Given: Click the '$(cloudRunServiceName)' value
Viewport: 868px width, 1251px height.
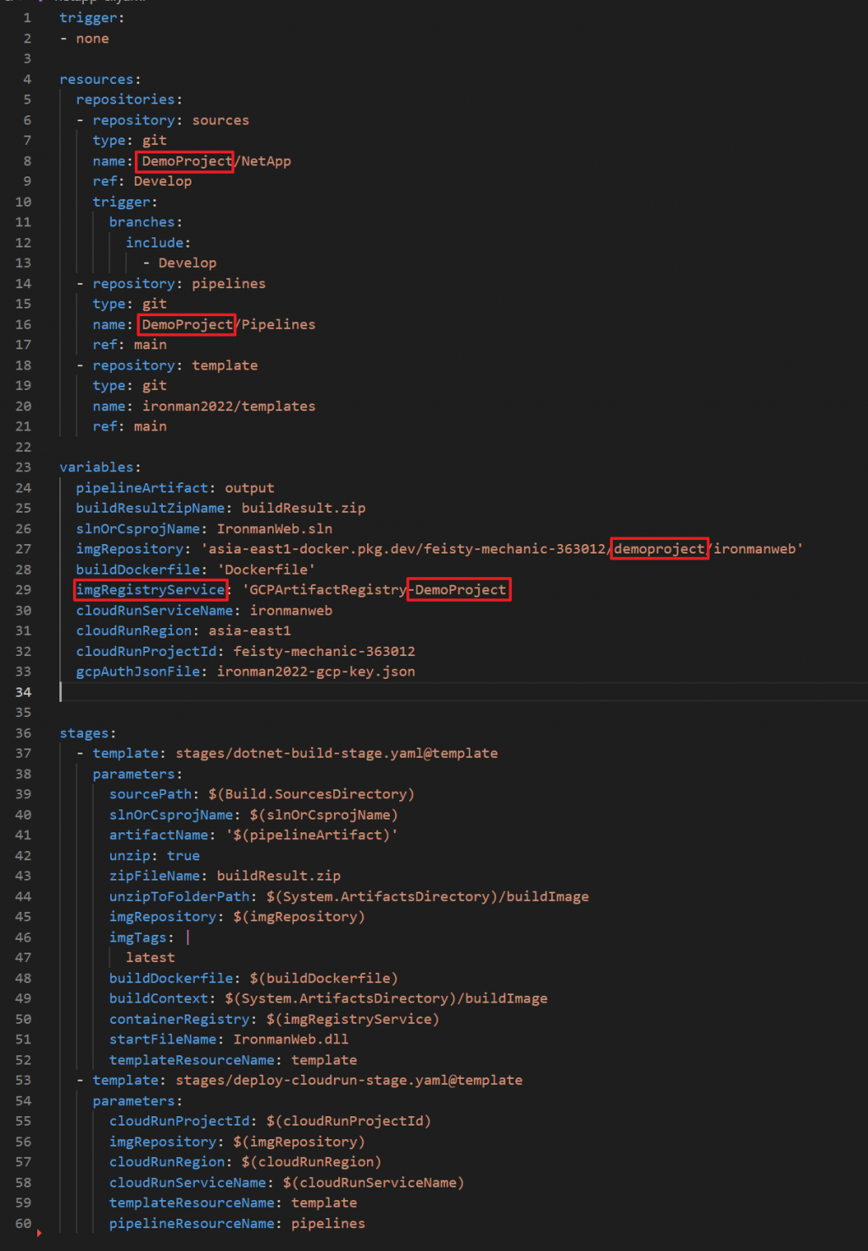Looking at the screenshot, I should point(373,1183).
